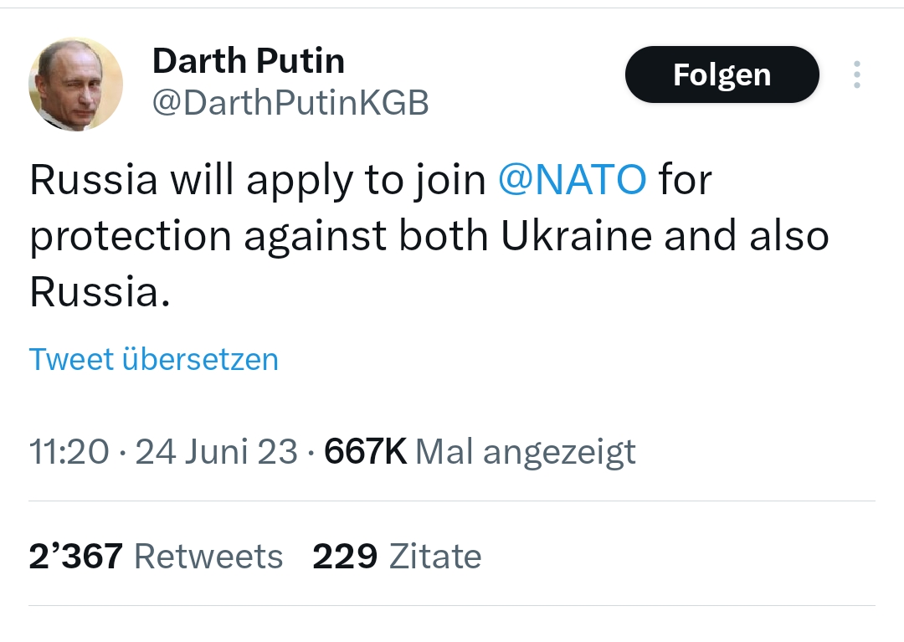Click the final word Russia. in tweet

pos(100,290)
